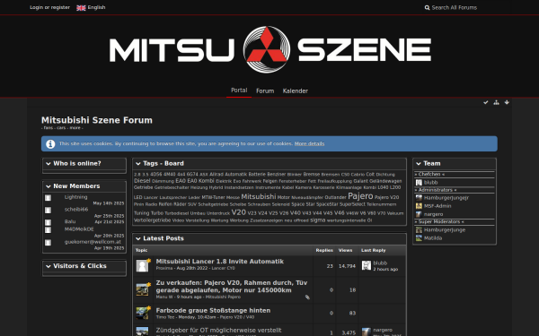Select the Portal navigation tab
The height and width of the screenshot is (336, 539).
(239, 90)
